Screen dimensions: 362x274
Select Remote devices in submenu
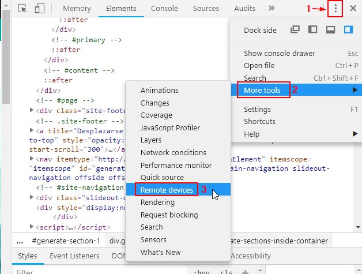pyautogui.click(x=178, y=190)
